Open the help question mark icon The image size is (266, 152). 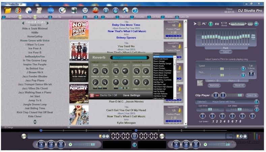[x=135, y=10]
